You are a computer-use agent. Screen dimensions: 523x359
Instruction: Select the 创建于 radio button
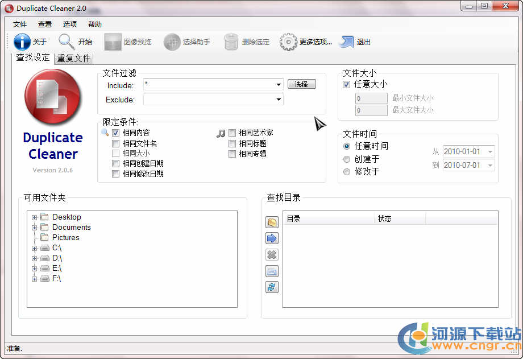pyautogui.click(x=347, y=159)
